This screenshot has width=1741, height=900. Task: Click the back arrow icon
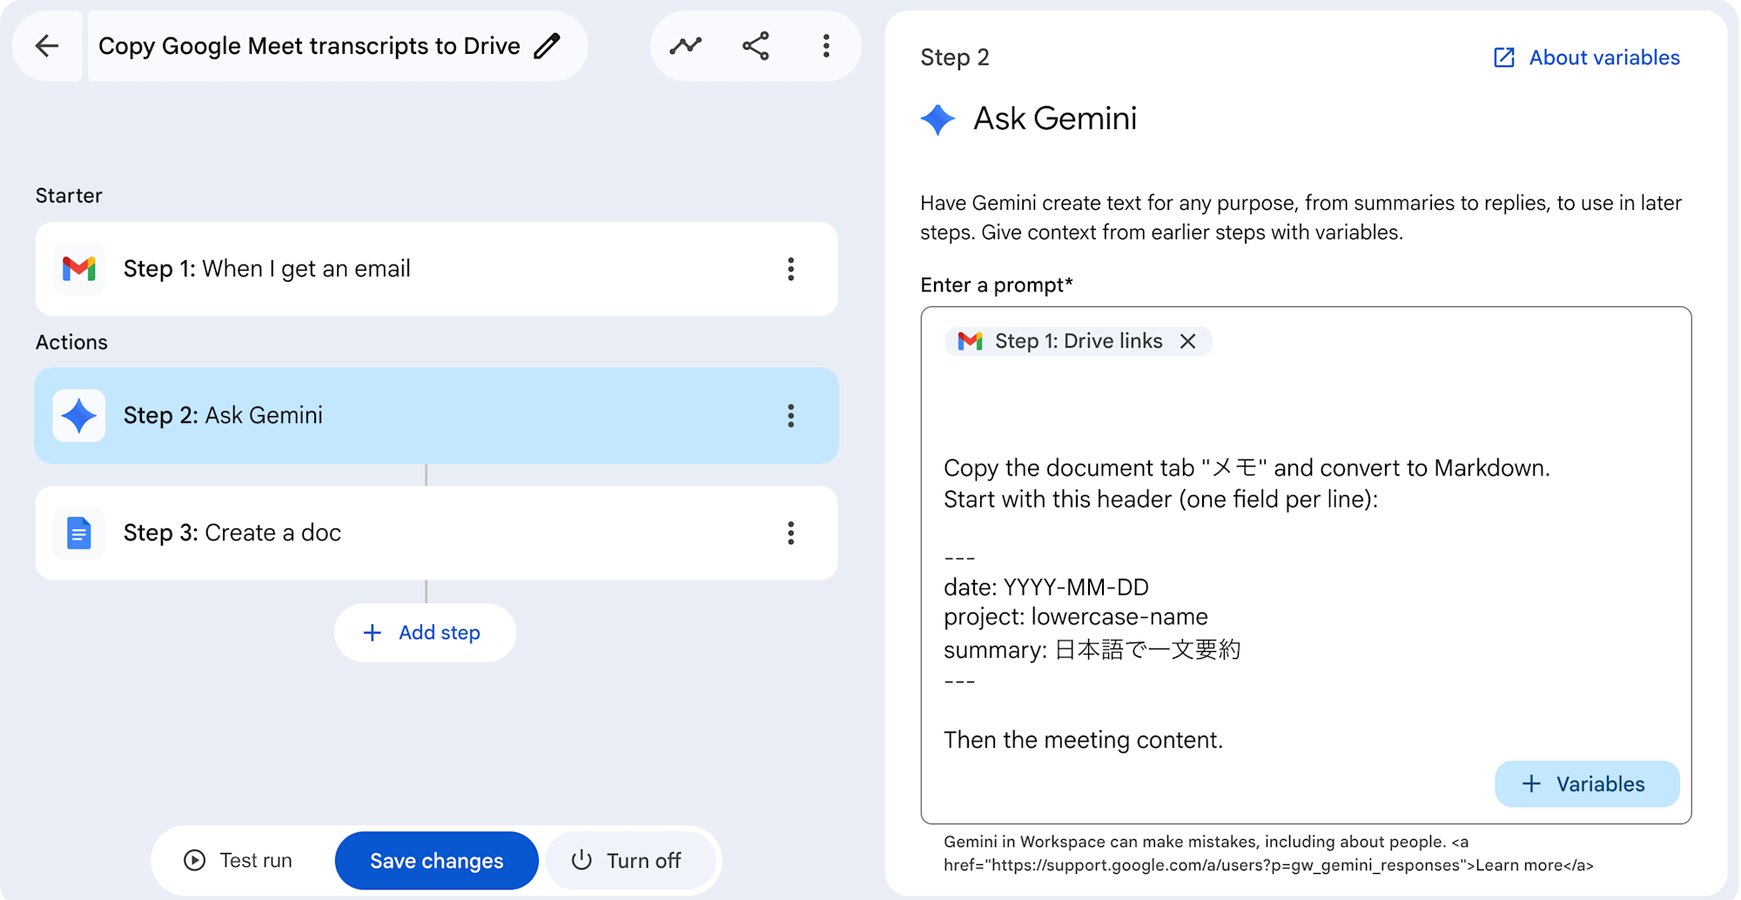(x=47, y=46)
